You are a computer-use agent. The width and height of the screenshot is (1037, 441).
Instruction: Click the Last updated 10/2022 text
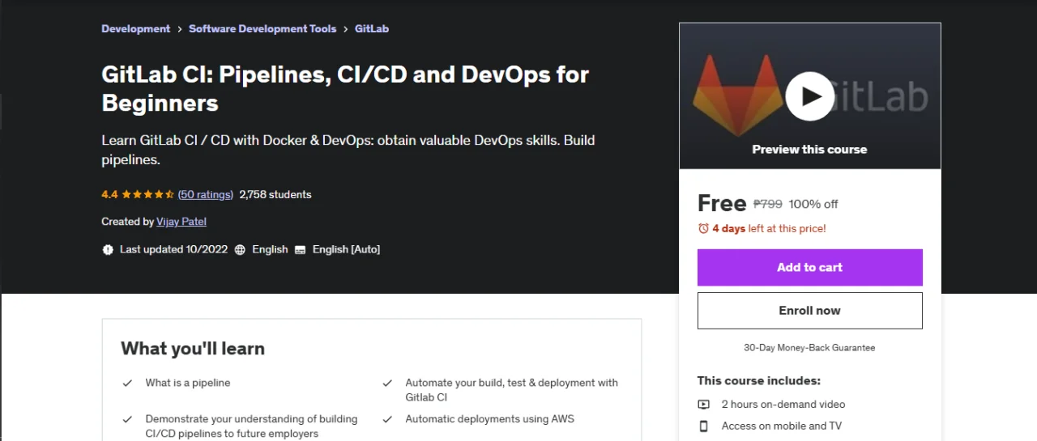point(173,249)
